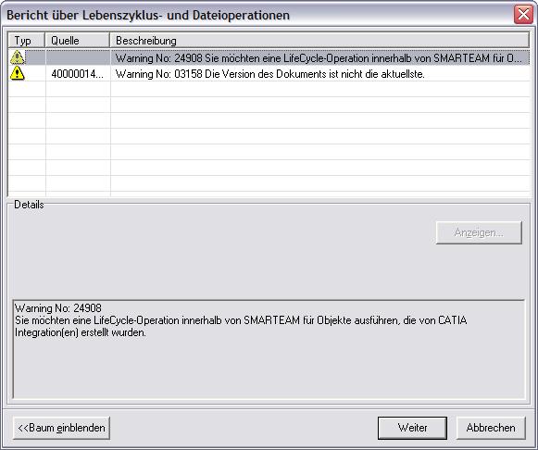Sort by the Quelle column header

click(78, 41)
